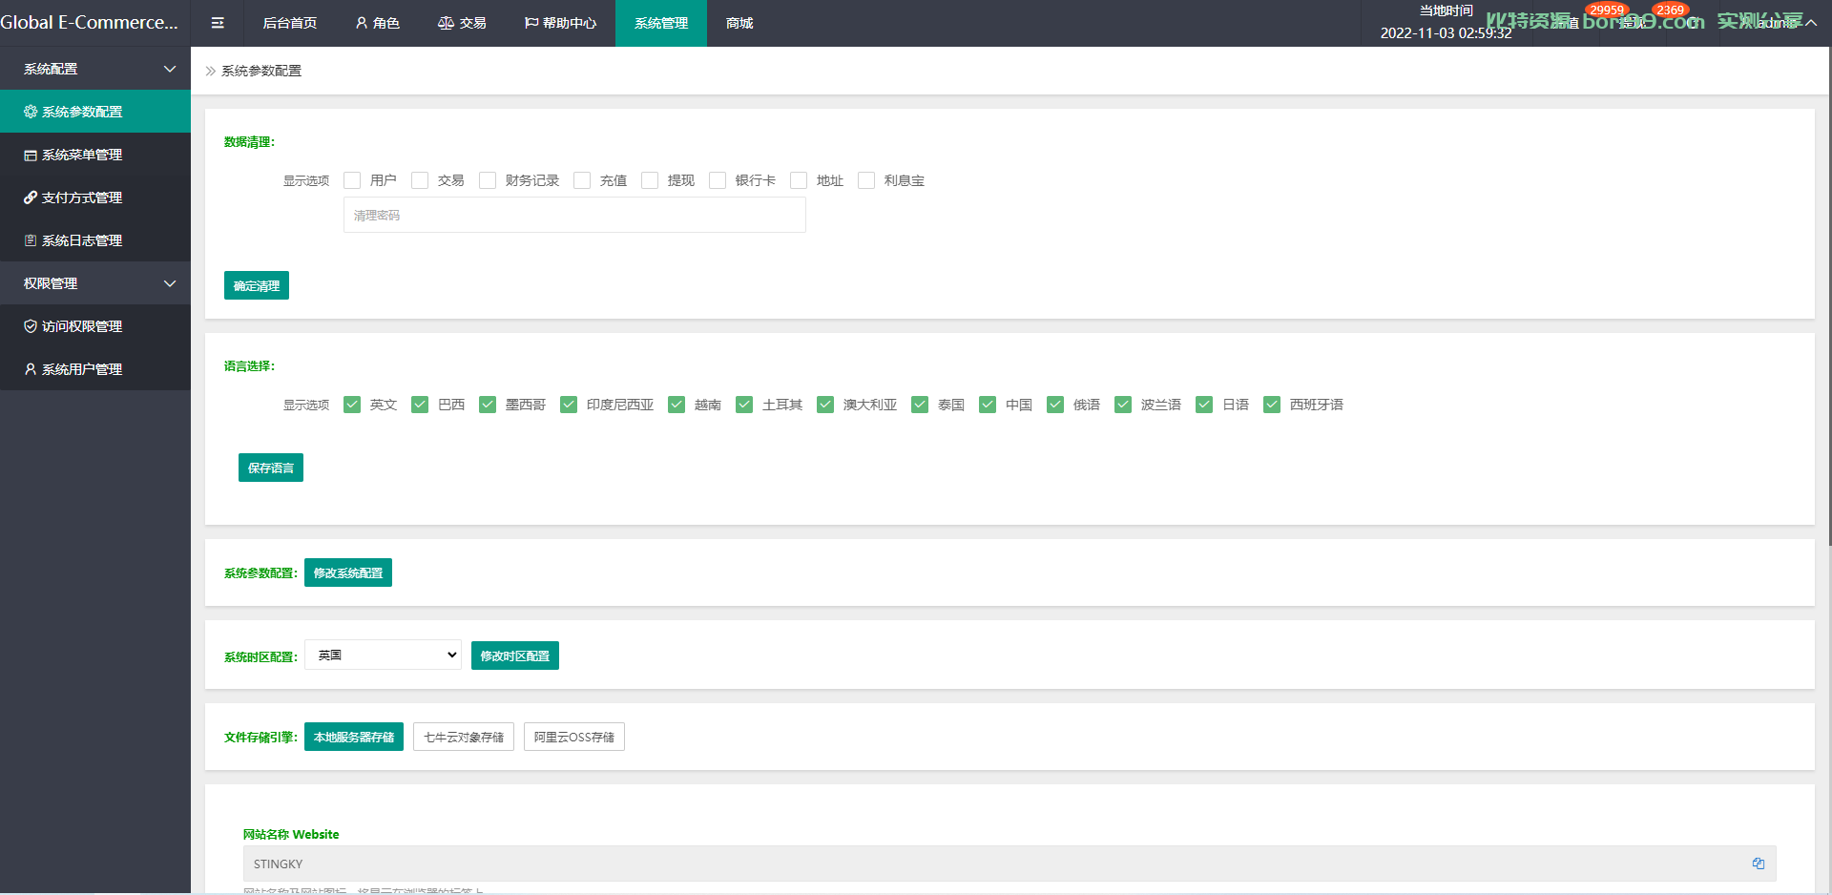This screenshot has height=895, width=1832.
Task: Click the 保存语言 button
Action: tap(271, 468)
